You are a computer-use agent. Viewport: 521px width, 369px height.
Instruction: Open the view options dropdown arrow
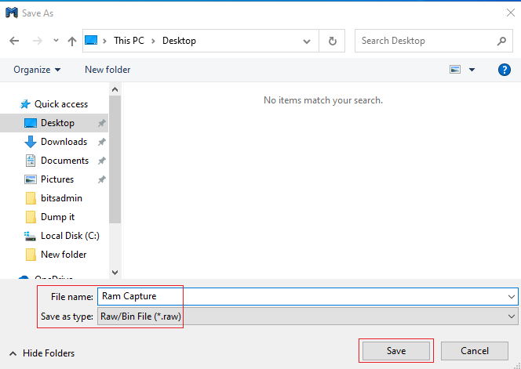(x=472, y=70)
